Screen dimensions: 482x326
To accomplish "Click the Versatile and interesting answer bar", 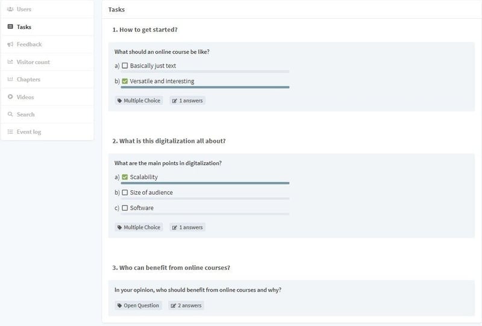I will point(205,87).
